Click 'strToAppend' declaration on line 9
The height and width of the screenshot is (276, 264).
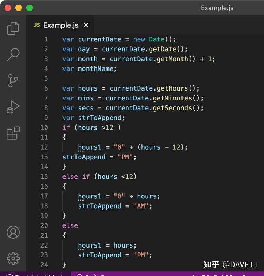click(x=100, y=118)
